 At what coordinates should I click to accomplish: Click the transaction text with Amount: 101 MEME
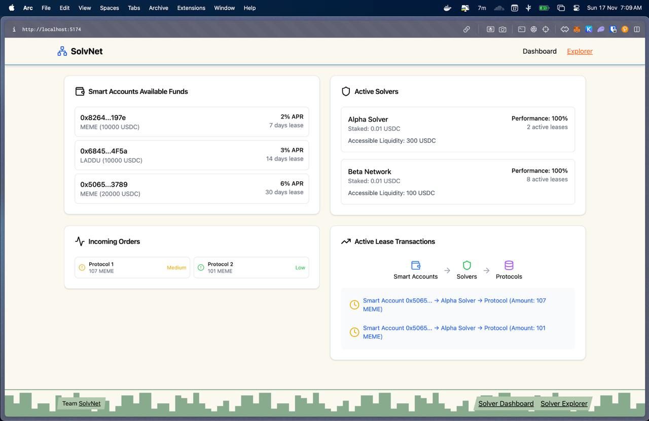tap(454, 332)
